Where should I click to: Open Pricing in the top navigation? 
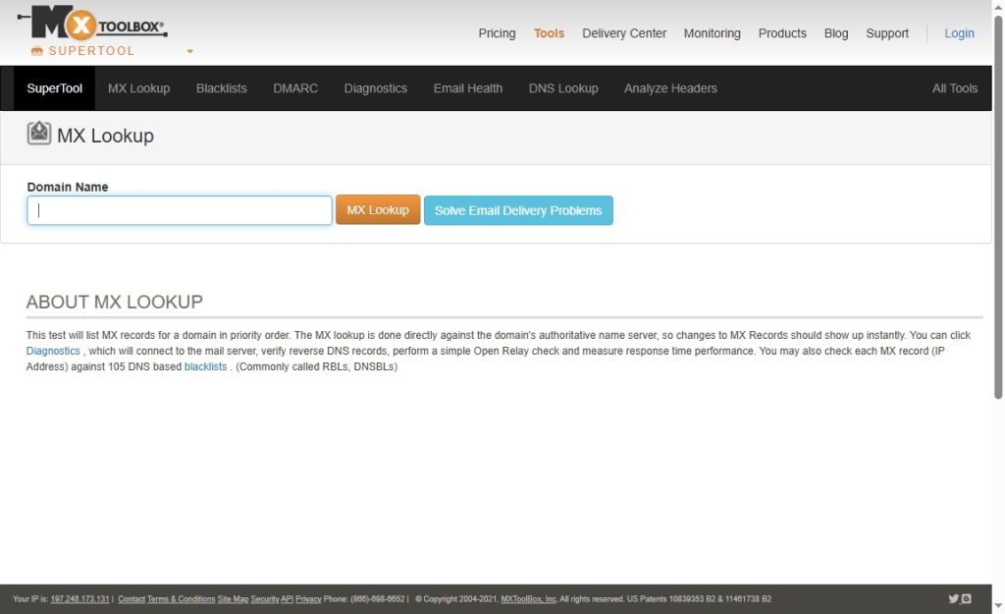tap(497, 33)
